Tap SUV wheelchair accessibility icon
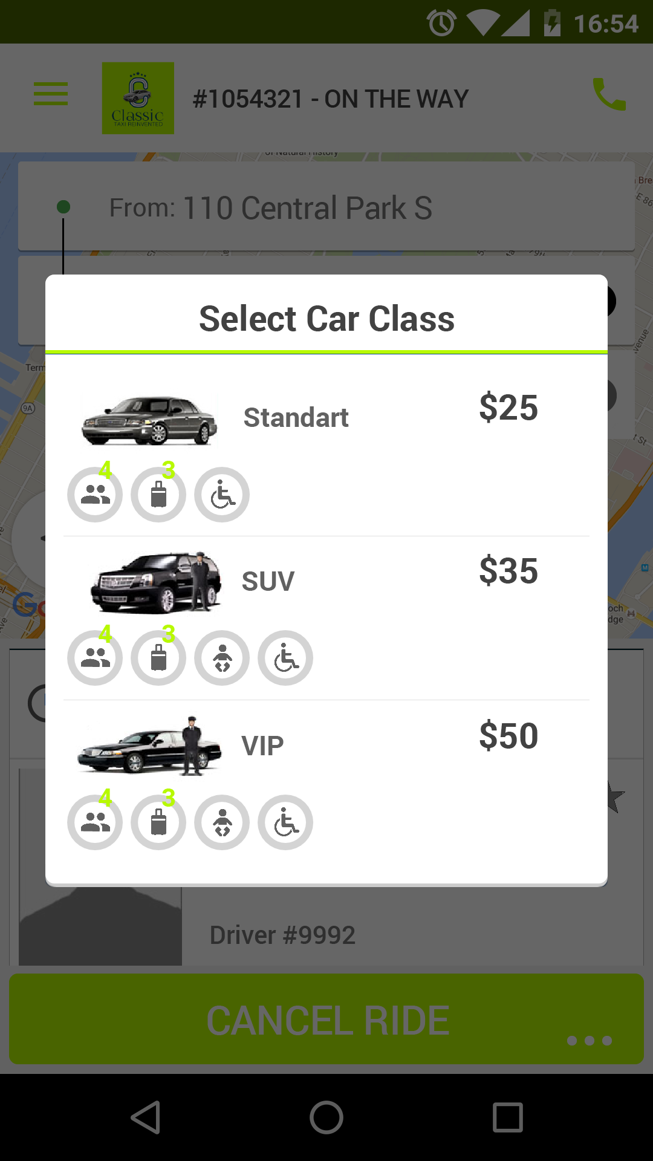Image resolution: width=653 pixels, height=1161 pixels. coord(285,658)
